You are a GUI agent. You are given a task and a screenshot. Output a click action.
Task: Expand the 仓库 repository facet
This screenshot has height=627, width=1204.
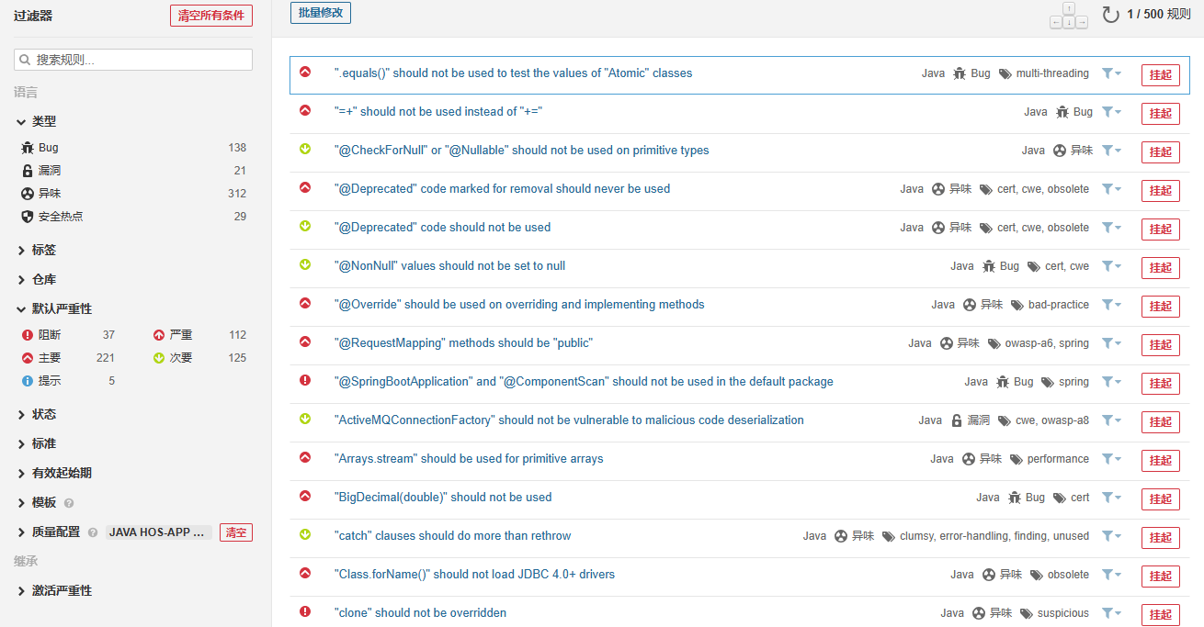(43, 279)
